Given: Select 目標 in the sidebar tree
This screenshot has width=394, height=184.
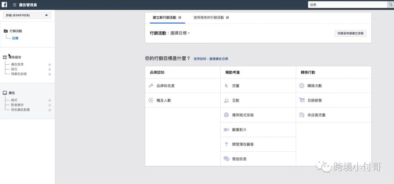Looking at the screenshot, I should (x=15, y=38).
